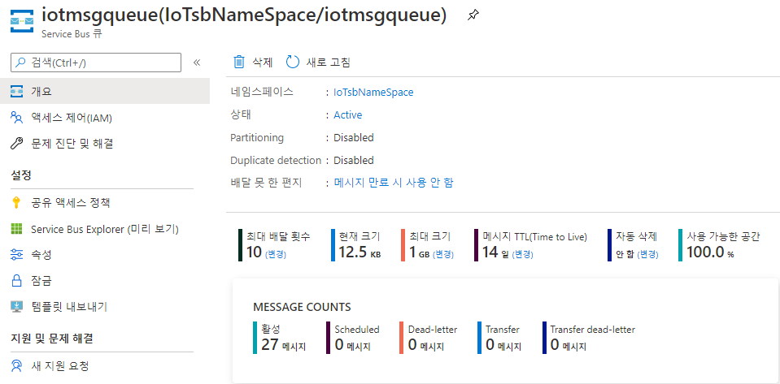The height and width of the screenshot is (384, 780).
Task: Click the MESSAGE COUNTS heading
Action: coord(302,307)
